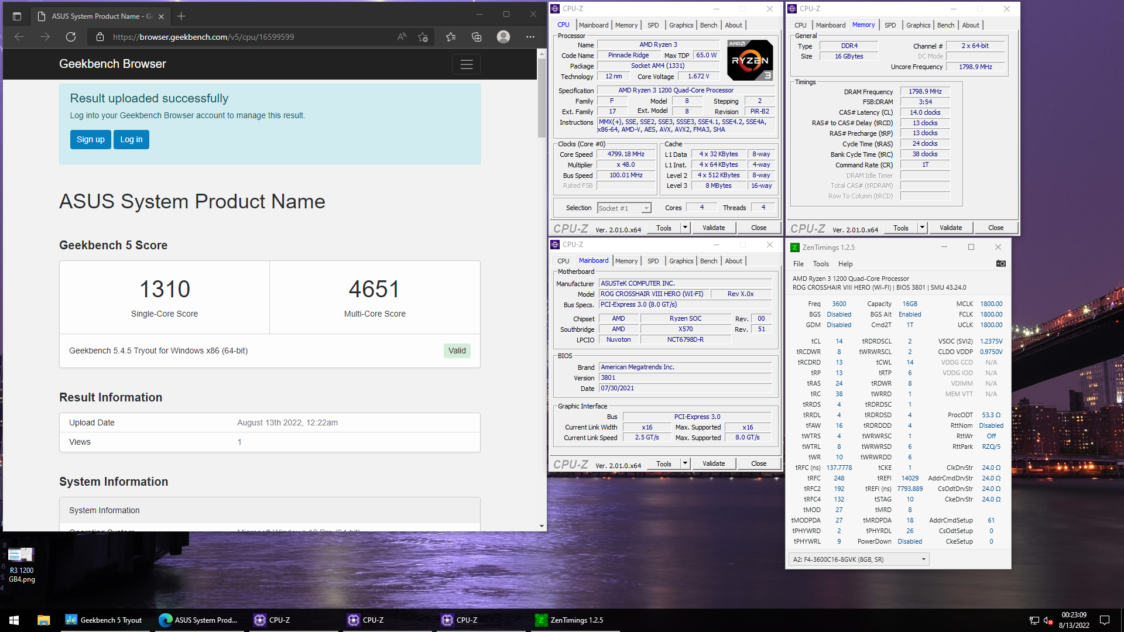Click Validate in CPU-Z Mainboard window
Screen dimensions: 1124x632
tap(713, 463)
